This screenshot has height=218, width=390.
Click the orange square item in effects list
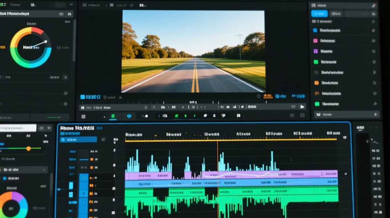coord(316,83)
